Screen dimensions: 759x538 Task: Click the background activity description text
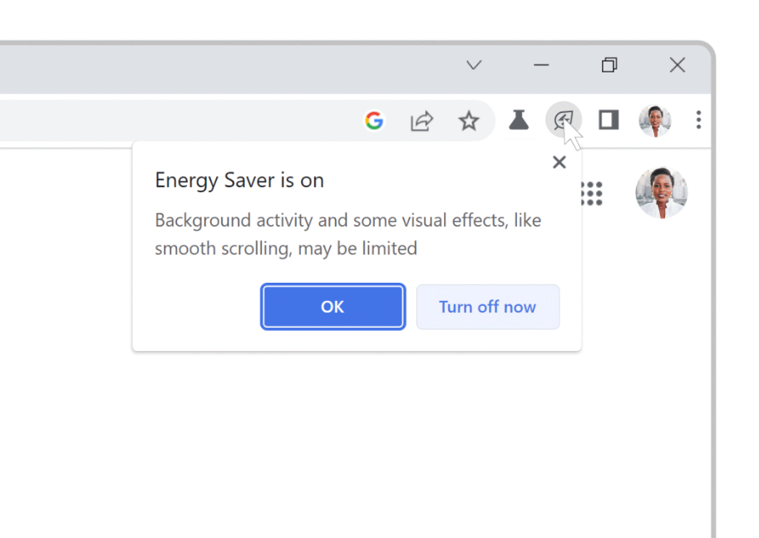coord(347,234)
